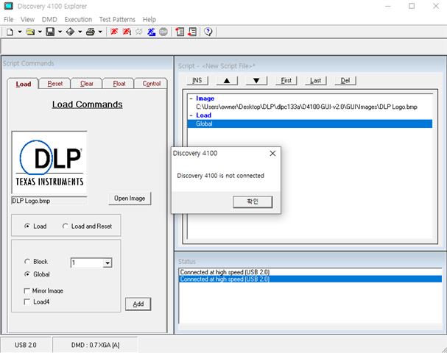
Task: Click the blue running figure icon
Action: 151,32
